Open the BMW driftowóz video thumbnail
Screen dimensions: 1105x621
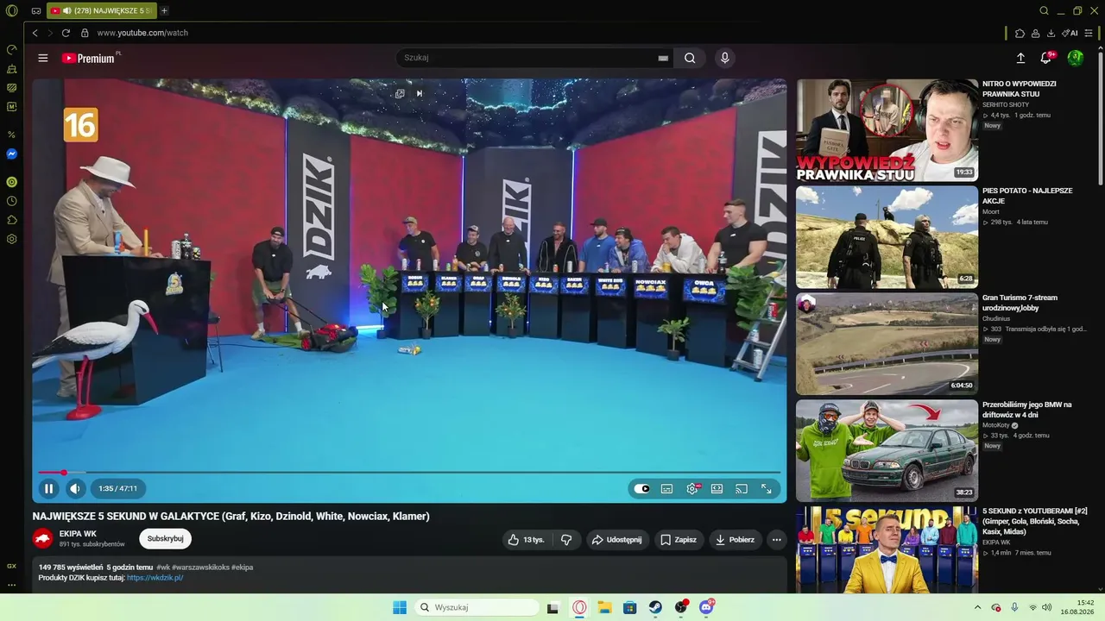click(887, 450)
